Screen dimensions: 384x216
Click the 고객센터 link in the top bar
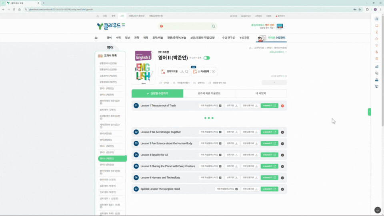click(x=258, y=16)
